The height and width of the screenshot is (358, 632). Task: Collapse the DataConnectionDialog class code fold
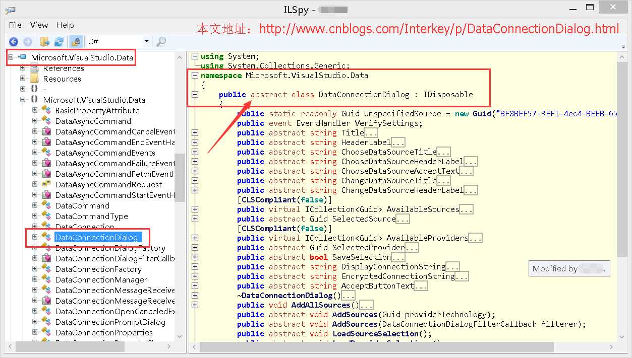coord(195,95)
